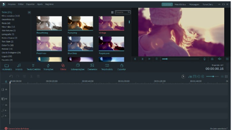Click the Exportar icon in the toolbar
The width and height of the screenshot is (232, 130).
(x=122, y=66)
